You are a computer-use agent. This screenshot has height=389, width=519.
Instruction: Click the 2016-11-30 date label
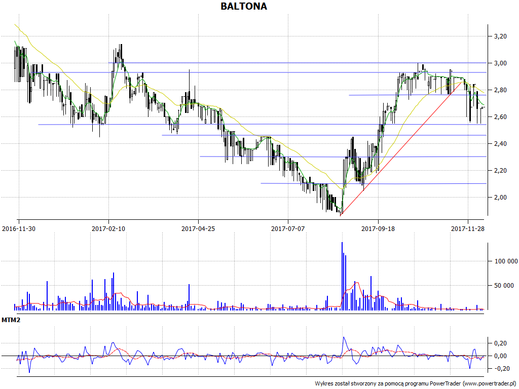click(19, 228)
